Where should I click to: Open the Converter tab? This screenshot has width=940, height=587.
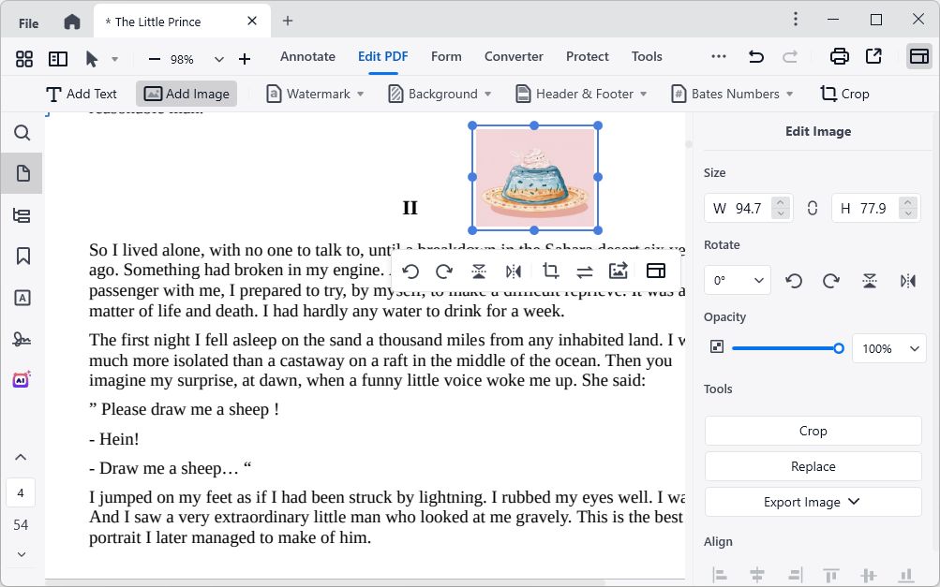click(x=514, y=57)
